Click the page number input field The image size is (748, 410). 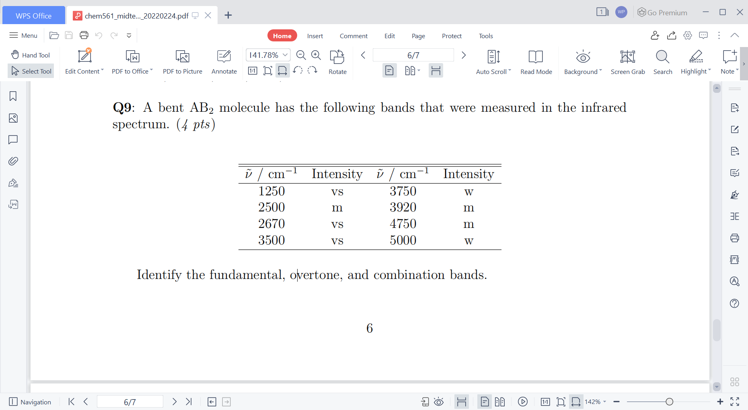(413, 55)
